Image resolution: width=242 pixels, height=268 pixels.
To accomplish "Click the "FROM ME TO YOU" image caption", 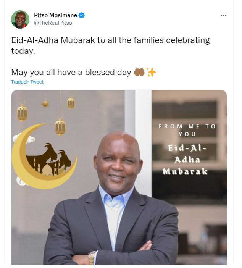I will point(187,130).
